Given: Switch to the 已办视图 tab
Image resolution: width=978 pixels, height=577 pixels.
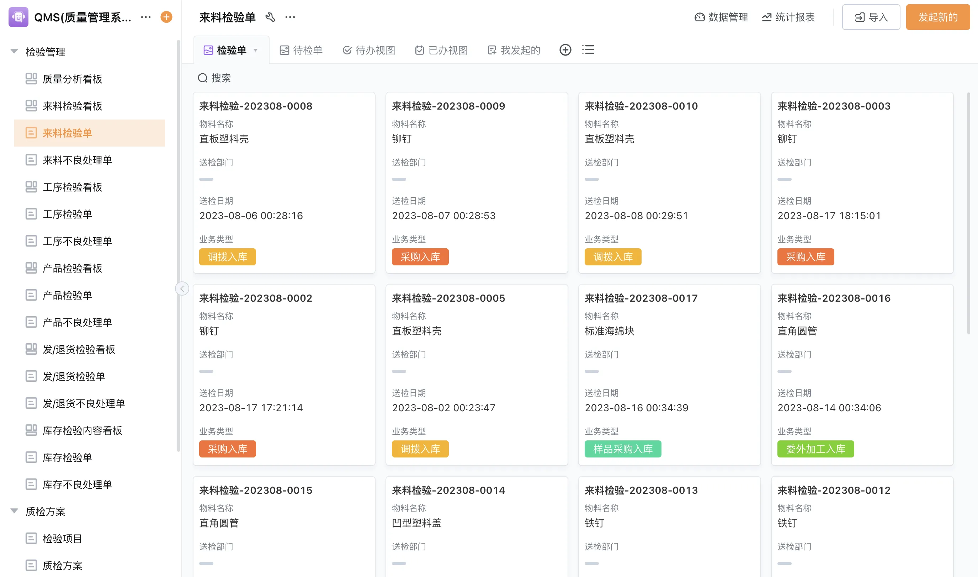Looking at the screenshot, I should [x=441, y=50].
